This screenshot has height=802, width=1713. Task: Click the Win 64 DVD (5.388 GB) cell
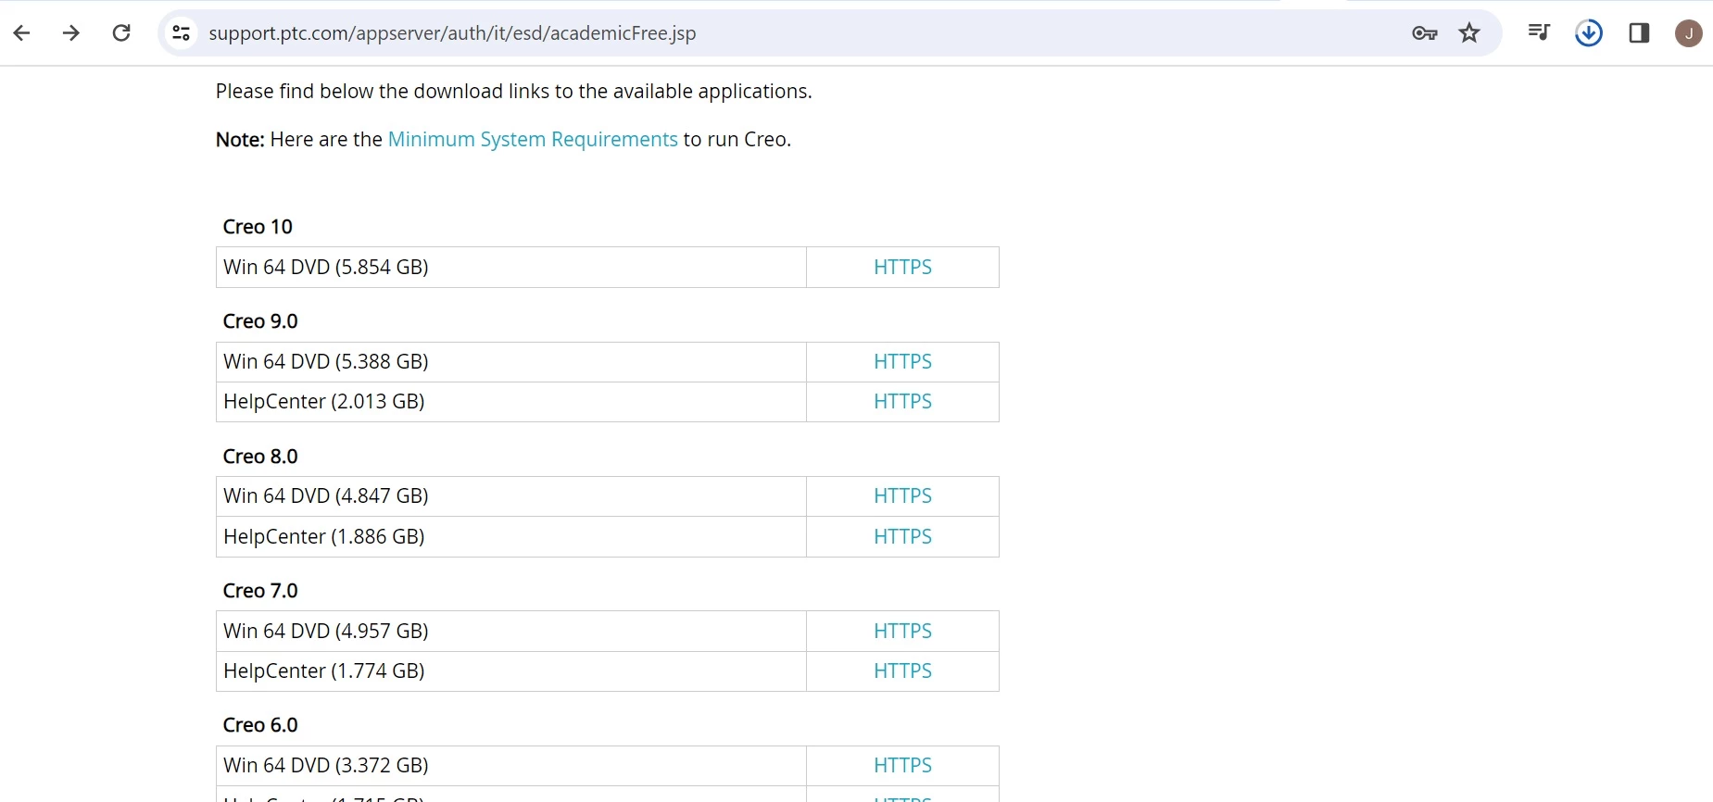pos(511,361)
